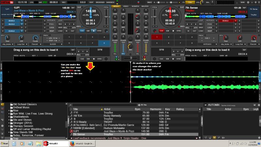This screenshot has height=147, width=261.
Task: Halve Deck 1 loop length with left arrow
Action: coord(65,24)
